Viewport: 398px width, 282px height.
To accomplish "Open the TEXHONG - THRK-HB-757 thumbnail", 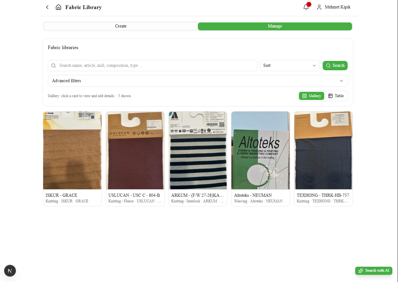I will click(324, 150).
